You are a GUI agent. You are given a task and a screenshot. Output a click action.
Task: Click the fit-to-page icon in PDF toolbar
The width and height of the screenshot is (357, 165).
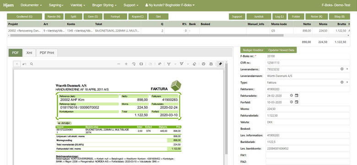[x=141, y=64]
